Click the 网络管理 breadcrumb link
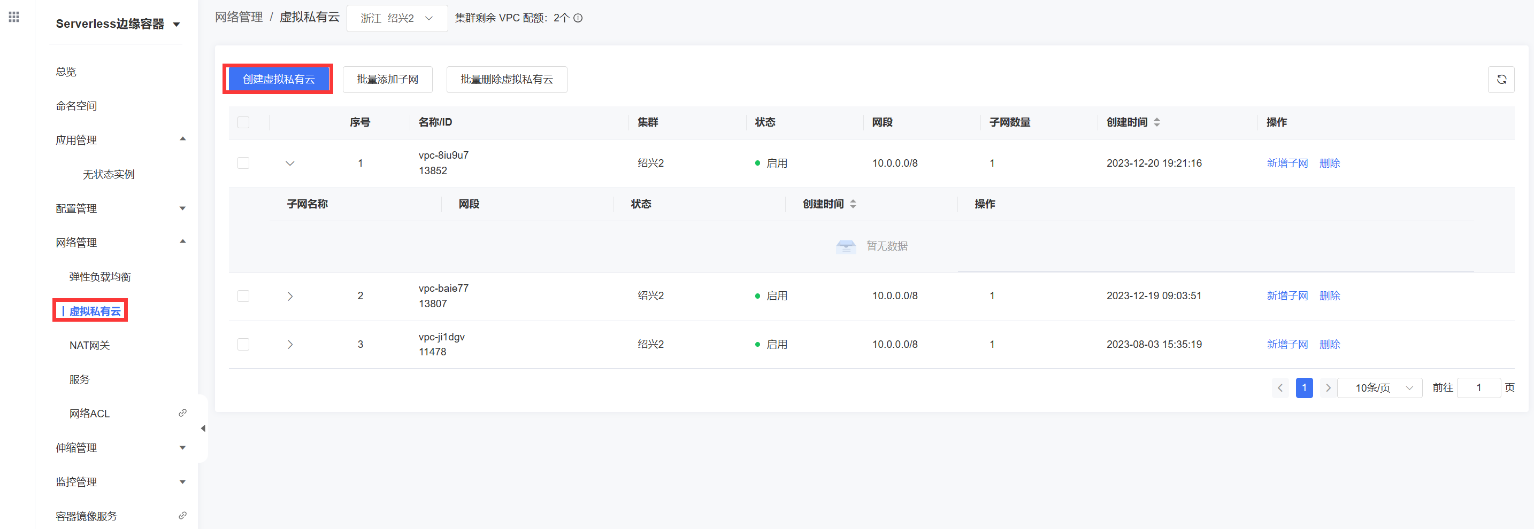This screenshot has height=529, width=1534. tap(239, 17)
